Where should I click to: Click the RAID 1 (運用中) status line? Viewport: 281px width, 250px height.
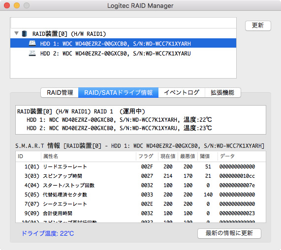pos(81,111)
